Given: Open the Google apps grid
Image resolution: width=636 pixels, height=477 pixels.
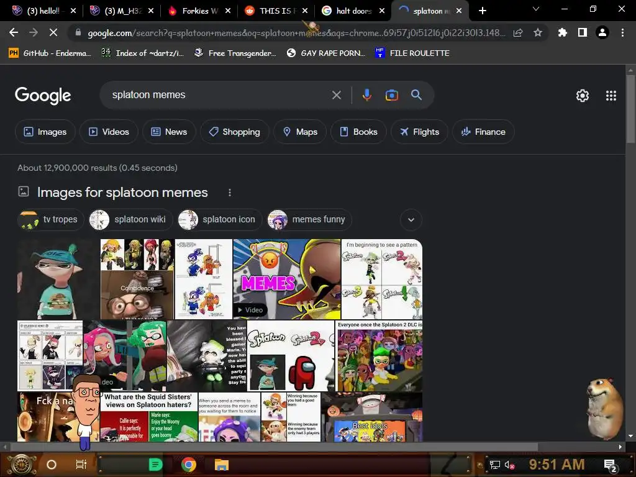Looking at the screenshot, I should (611, 95).
